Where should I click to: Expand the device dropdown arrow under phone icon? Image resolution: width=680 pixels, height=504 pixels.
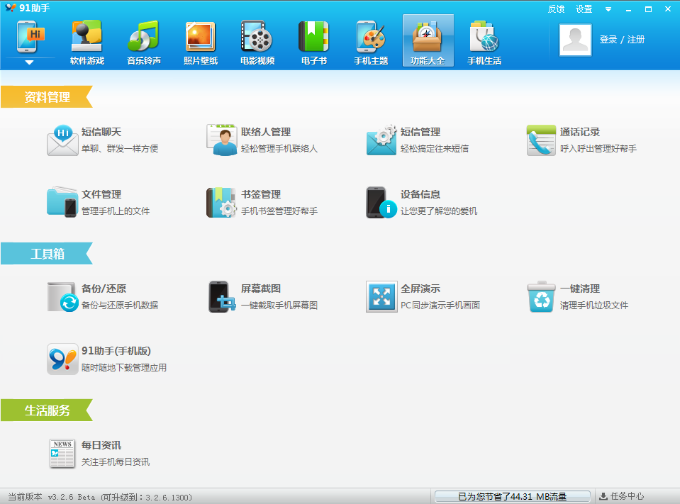click(x=29, y=62)
